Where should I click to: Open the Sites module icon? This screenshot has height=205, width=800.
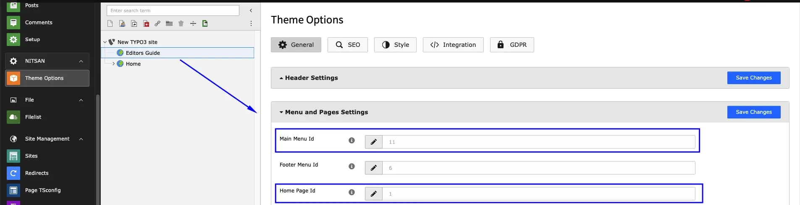[13, 156]
